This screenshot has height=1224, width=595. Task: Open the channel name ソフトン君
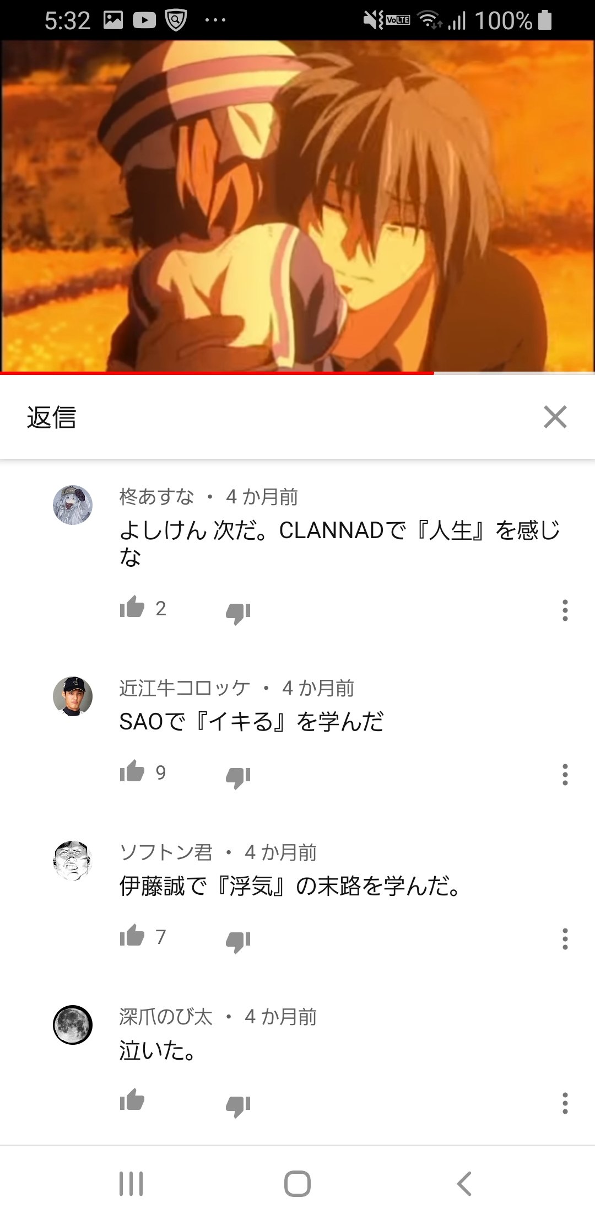[x=166, y=852]
